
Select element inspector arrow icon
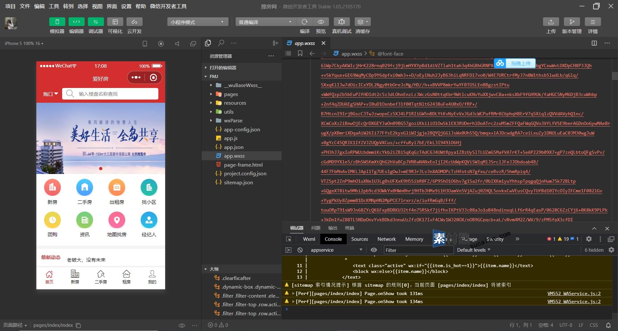[289, 239]
